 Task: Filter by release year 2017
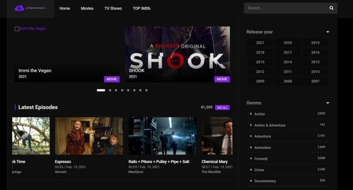(288, 53)
